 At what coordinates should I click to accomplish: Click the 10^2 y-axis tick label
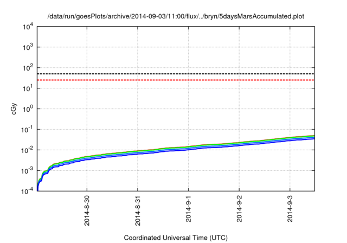[28, 68]
